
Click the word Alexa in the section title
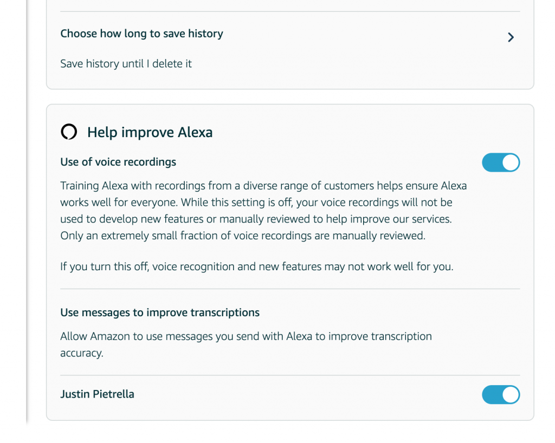[195, 132]
